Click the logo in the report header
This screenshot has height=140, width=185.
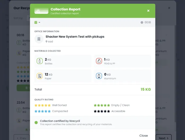(x=41, y=11)
